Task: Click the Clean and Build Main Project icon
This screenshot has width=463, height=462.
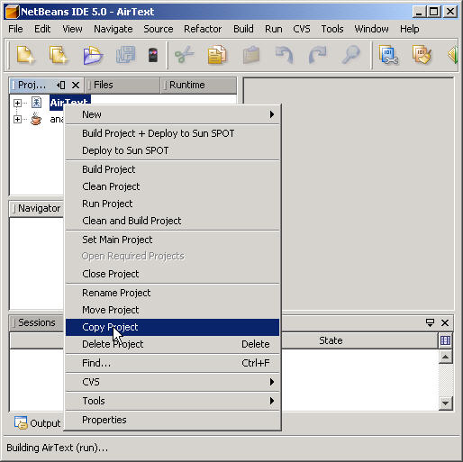Action: (422, 55)
